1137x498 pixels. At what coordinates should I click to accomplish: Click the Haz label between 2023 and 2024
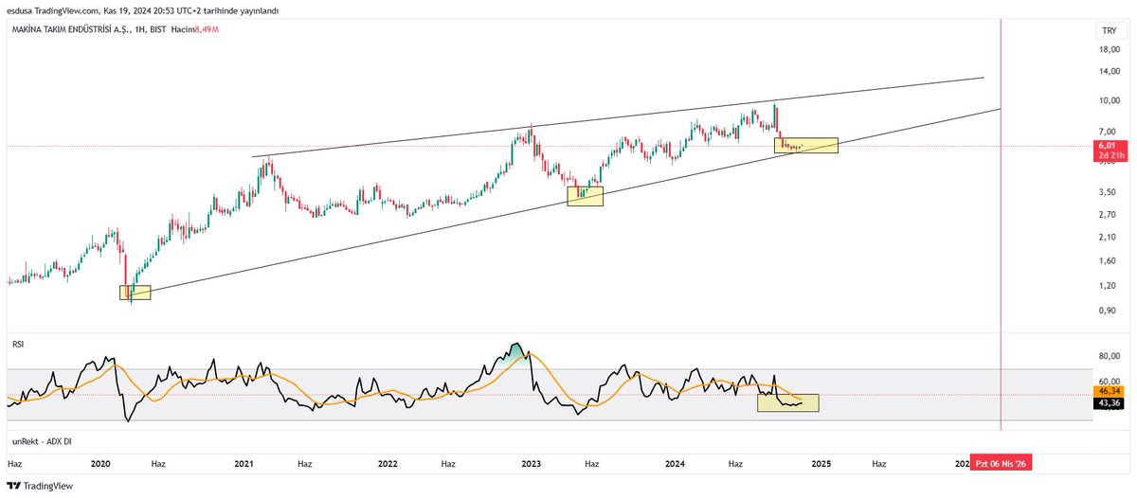[591, 464]
